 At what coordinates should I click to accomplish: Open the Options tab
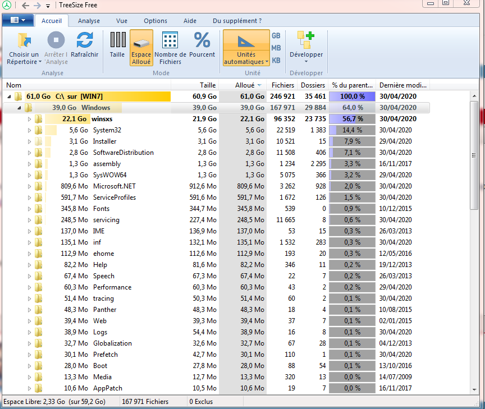[155, 21]
